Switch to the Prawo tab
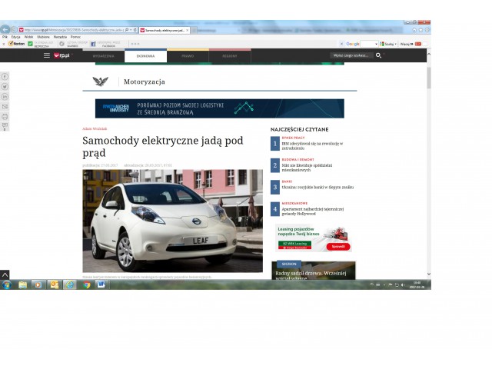The height and width of the screenshot is (369, 492). coord(188,56)
